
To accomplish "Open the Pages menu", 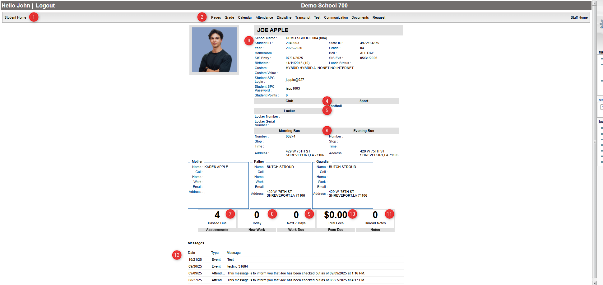I will point(216,17).
